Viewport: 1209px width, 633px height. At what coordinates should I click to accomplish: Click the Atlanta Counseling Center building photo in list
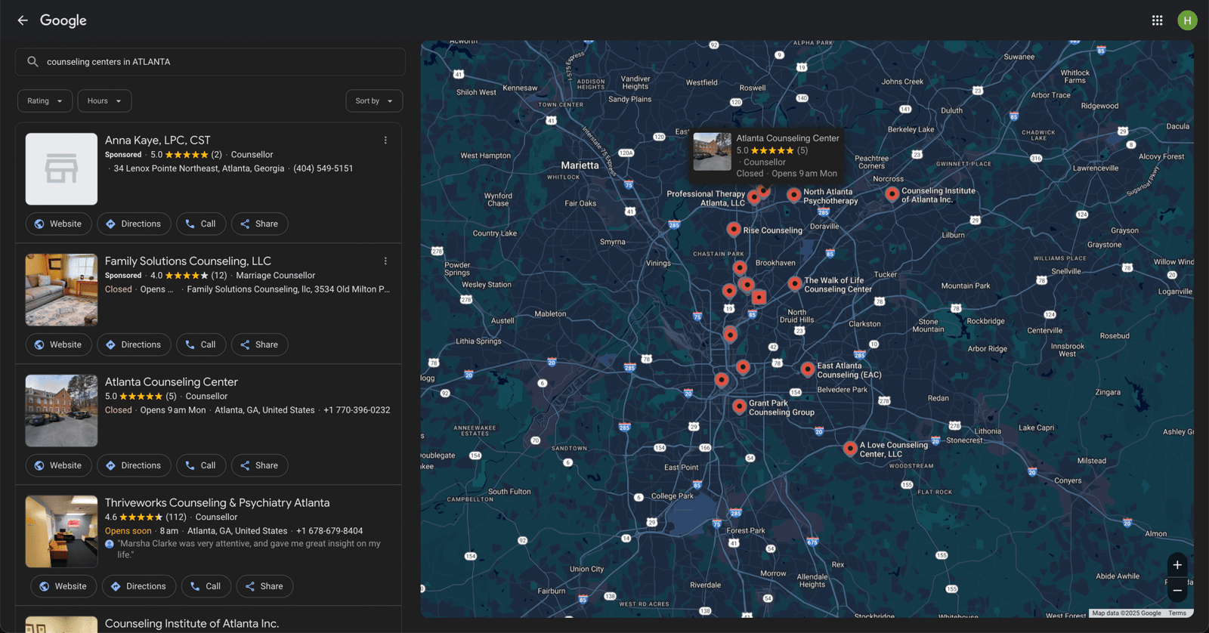click(x=61, y=411)
